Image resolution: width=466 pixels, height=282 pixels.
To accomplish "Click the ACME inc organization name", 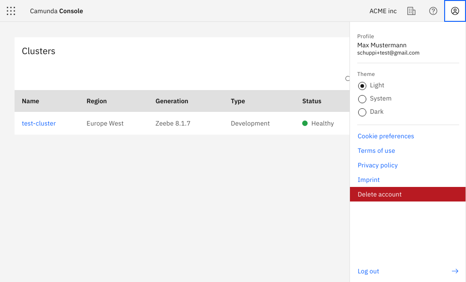I will click(x=383, y=11).
